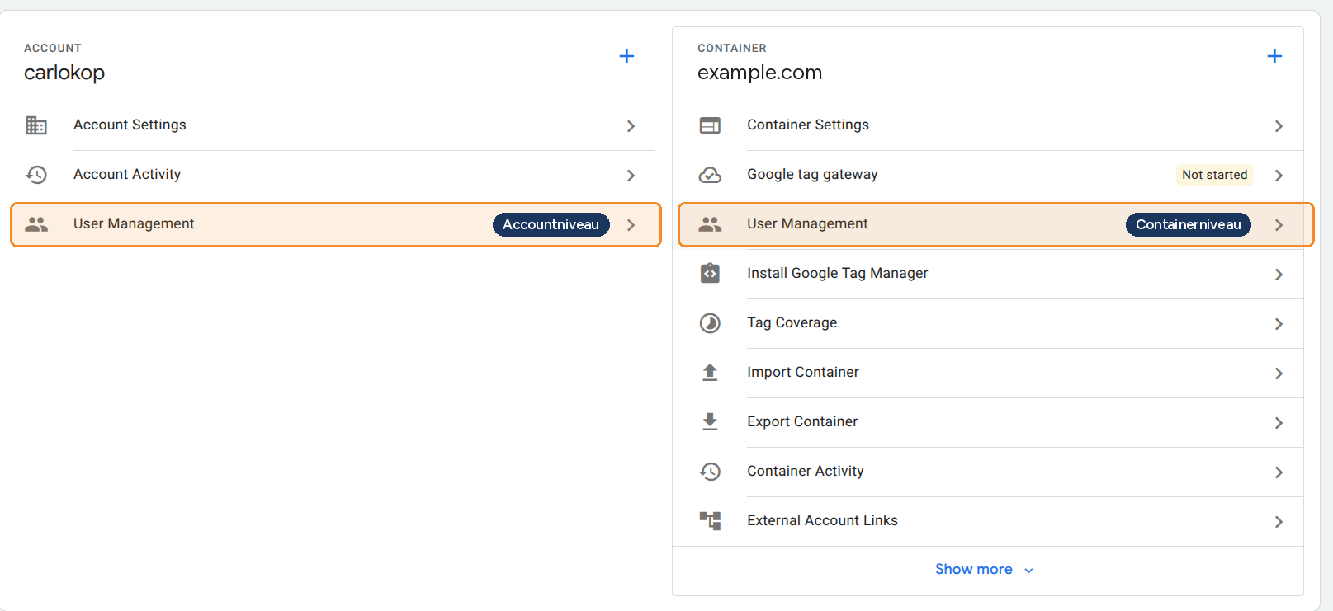
Task: Click the Container Settings window icon
Action: 710,125
